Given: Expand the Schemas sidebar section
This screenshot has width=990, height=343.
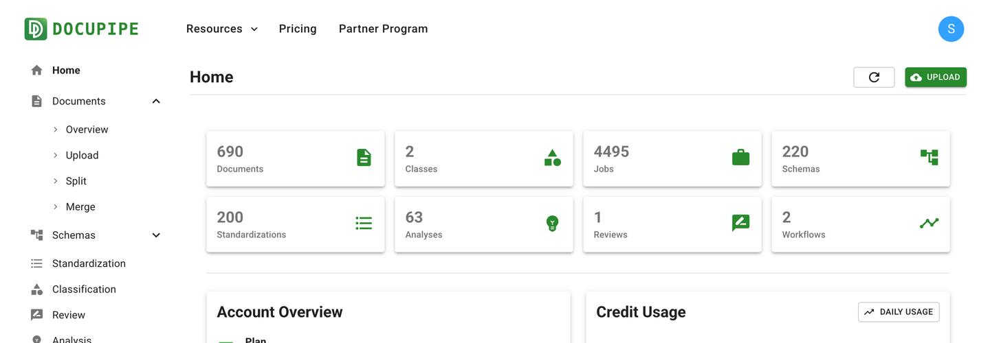Looking at the screenshot, I should coord(156,235).
